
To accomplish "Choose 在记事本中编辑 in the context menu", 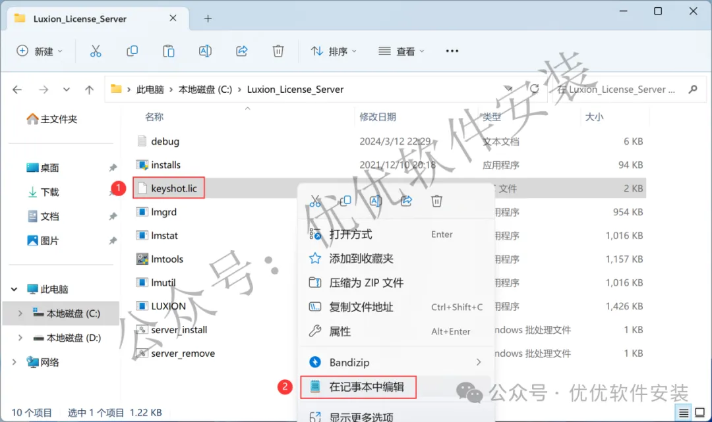I will [396, 387].
